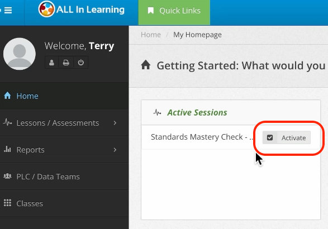Image resolution: width=328 pixels, height=229 pixels.
Task: Click the Activate button
Action: coord(287,137)
